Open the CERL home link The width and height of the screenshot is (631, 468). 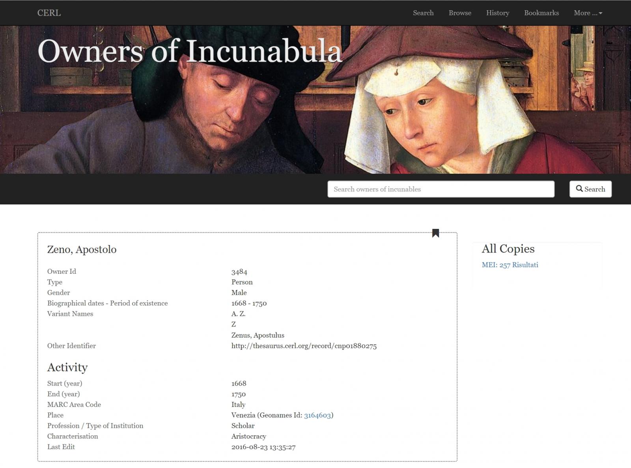coord(49,13)
